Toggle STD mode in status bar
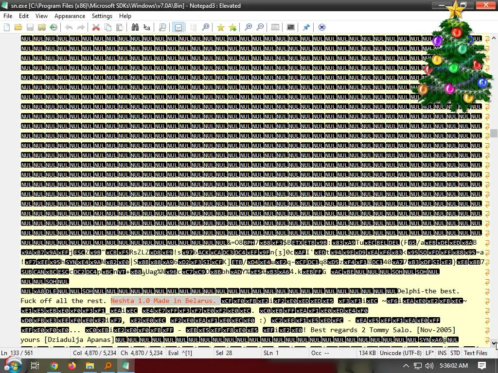Viewport: 498px width, 373px height. click(455, 353)
